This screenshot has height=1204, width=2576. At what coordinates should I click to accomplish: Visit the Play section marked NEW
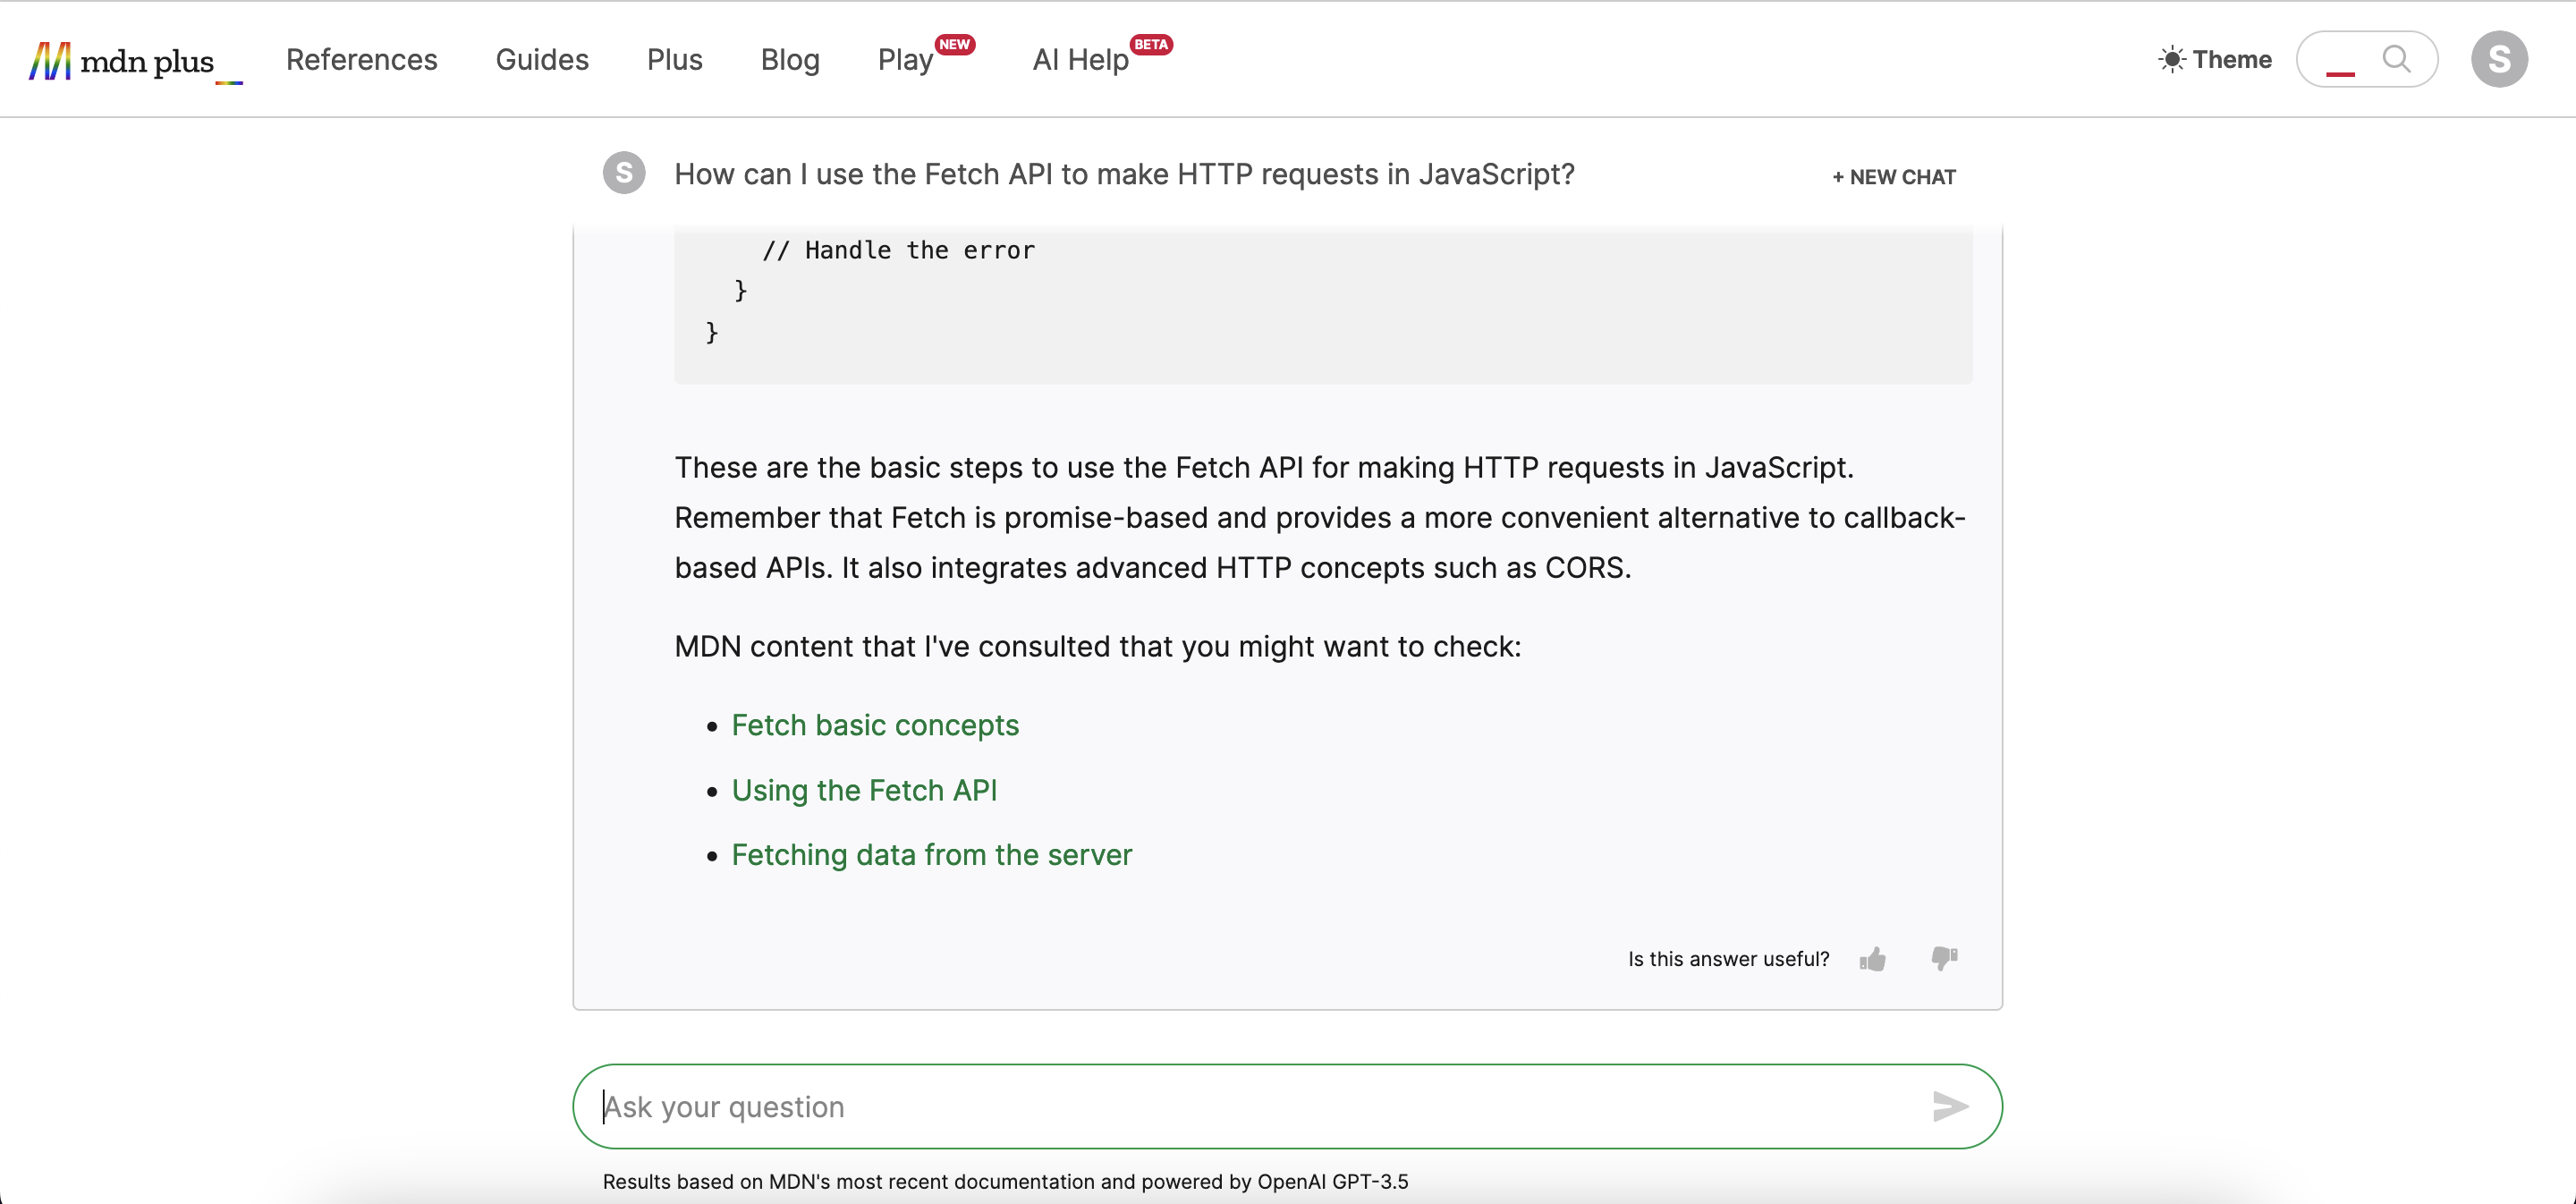point(905,59)
